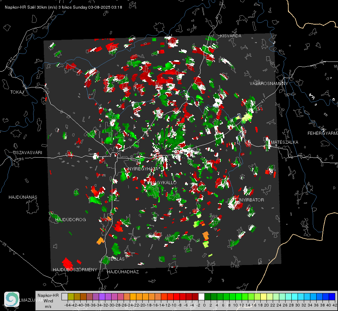Pick the light gray swatch in the legend
Screen dimensions: 338x311
coord(65,297)
